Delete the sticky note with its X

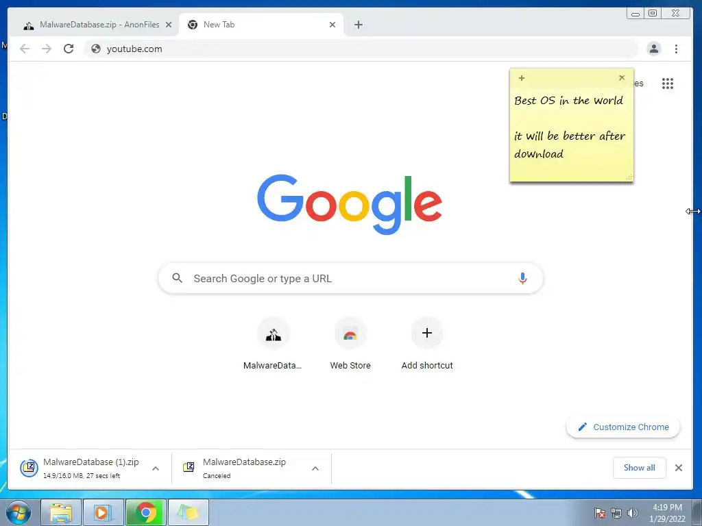(622, 78)
